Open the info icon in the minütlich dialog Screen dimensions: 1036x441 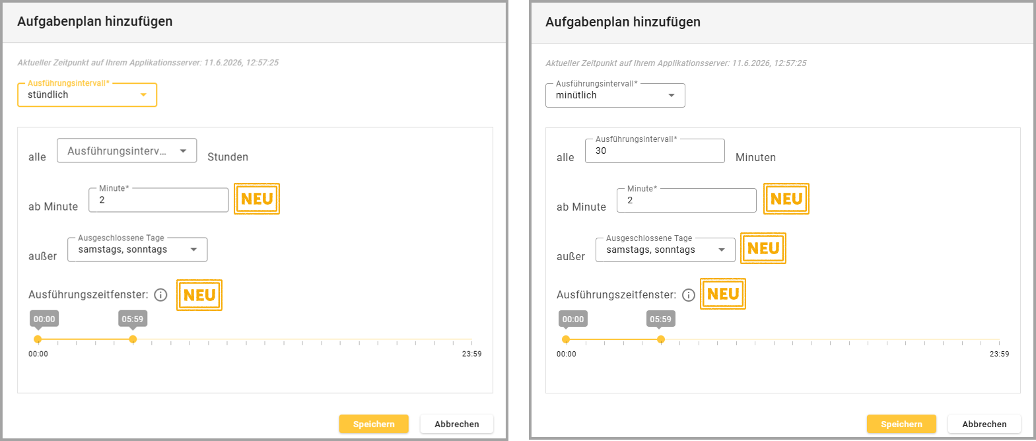pos(689,295)
